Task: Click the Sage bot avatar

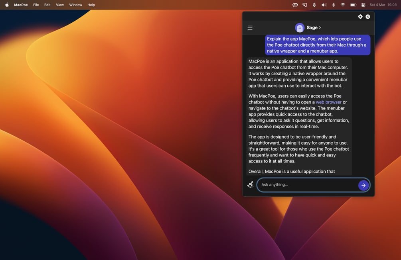Action: [x=300, y=27]
